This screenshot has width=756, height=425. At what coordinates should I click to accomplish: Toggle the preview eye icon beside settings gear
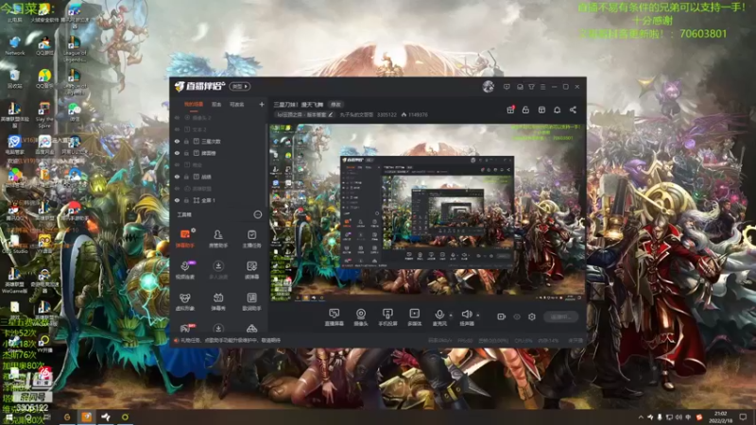click(x=516, y=316)
